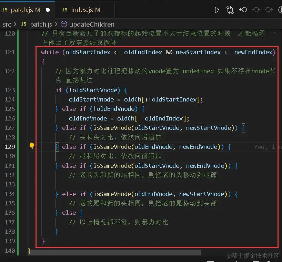The height and width of the screenshot is (262, 282).
Task: Switch to the patch.js editor tab
Action: pyautogui.click(x=27, y=10)
